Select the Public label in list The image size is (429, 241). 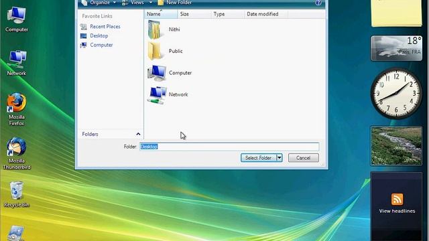[x=176, y=51]
